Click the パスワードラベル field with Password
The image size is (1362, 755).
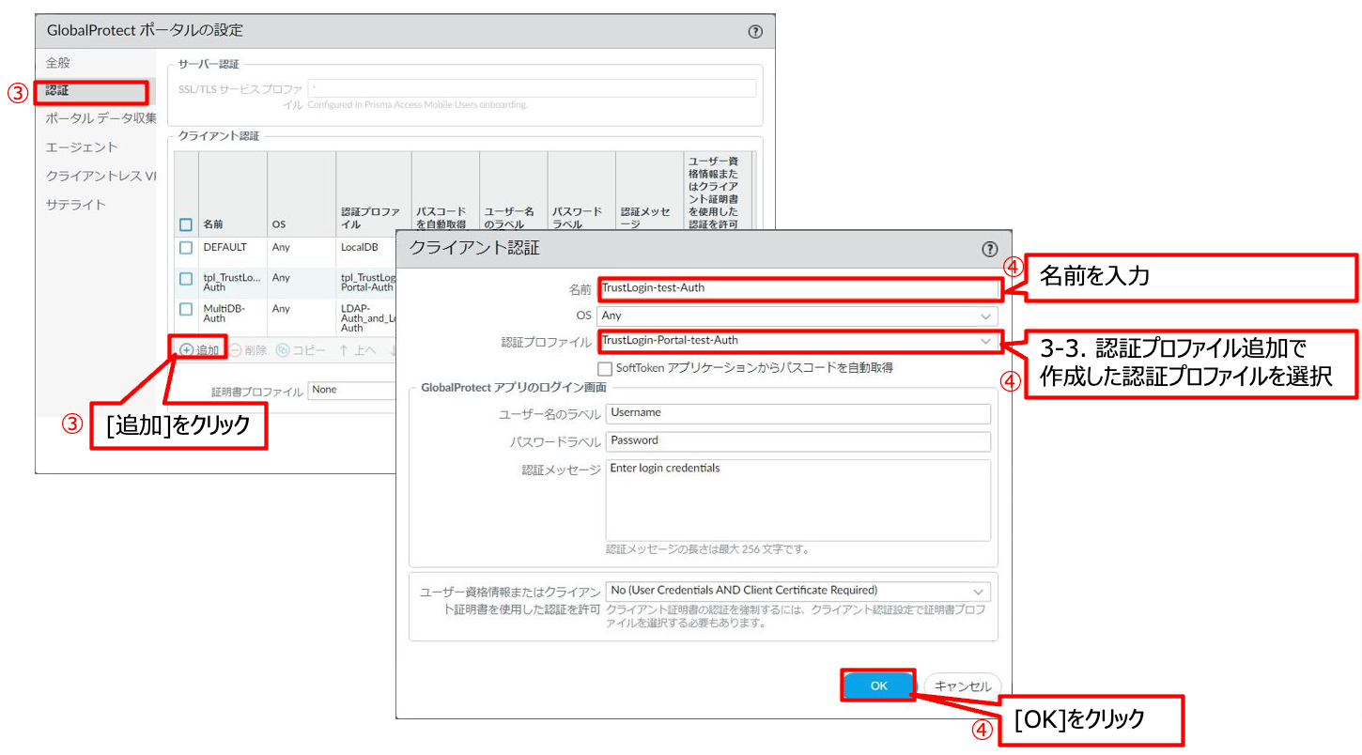click(x=798, y=441)
